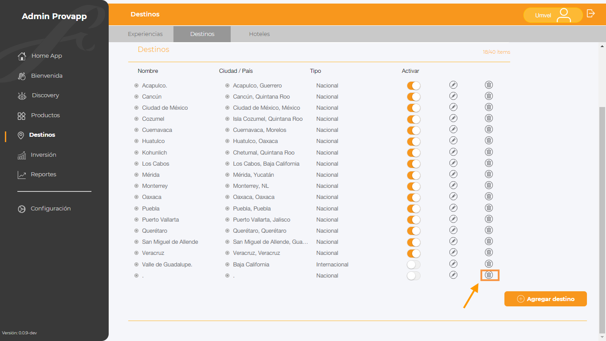
Task: Click the vertical page scrollbar
Action: pyautogui.click(x=602, y=220)
